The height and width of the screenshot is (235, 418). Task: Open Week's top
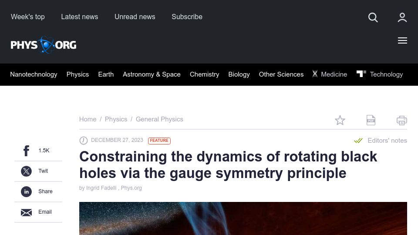(x=28, y=17)
